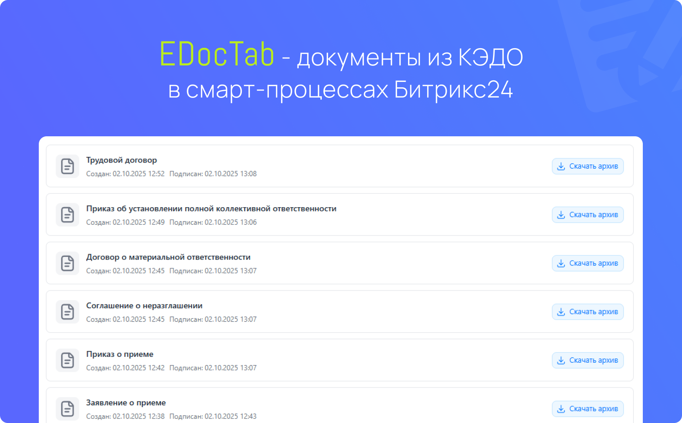Click 'Создан: 02.10.2025 12:49' date
The width and height of the screenshot is (682, 423).
pos(125,222)
